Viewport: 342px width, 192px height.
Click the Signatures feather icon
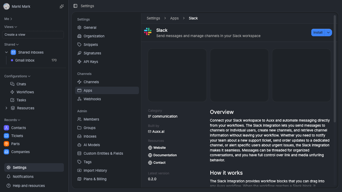click(x=79, y=53)
